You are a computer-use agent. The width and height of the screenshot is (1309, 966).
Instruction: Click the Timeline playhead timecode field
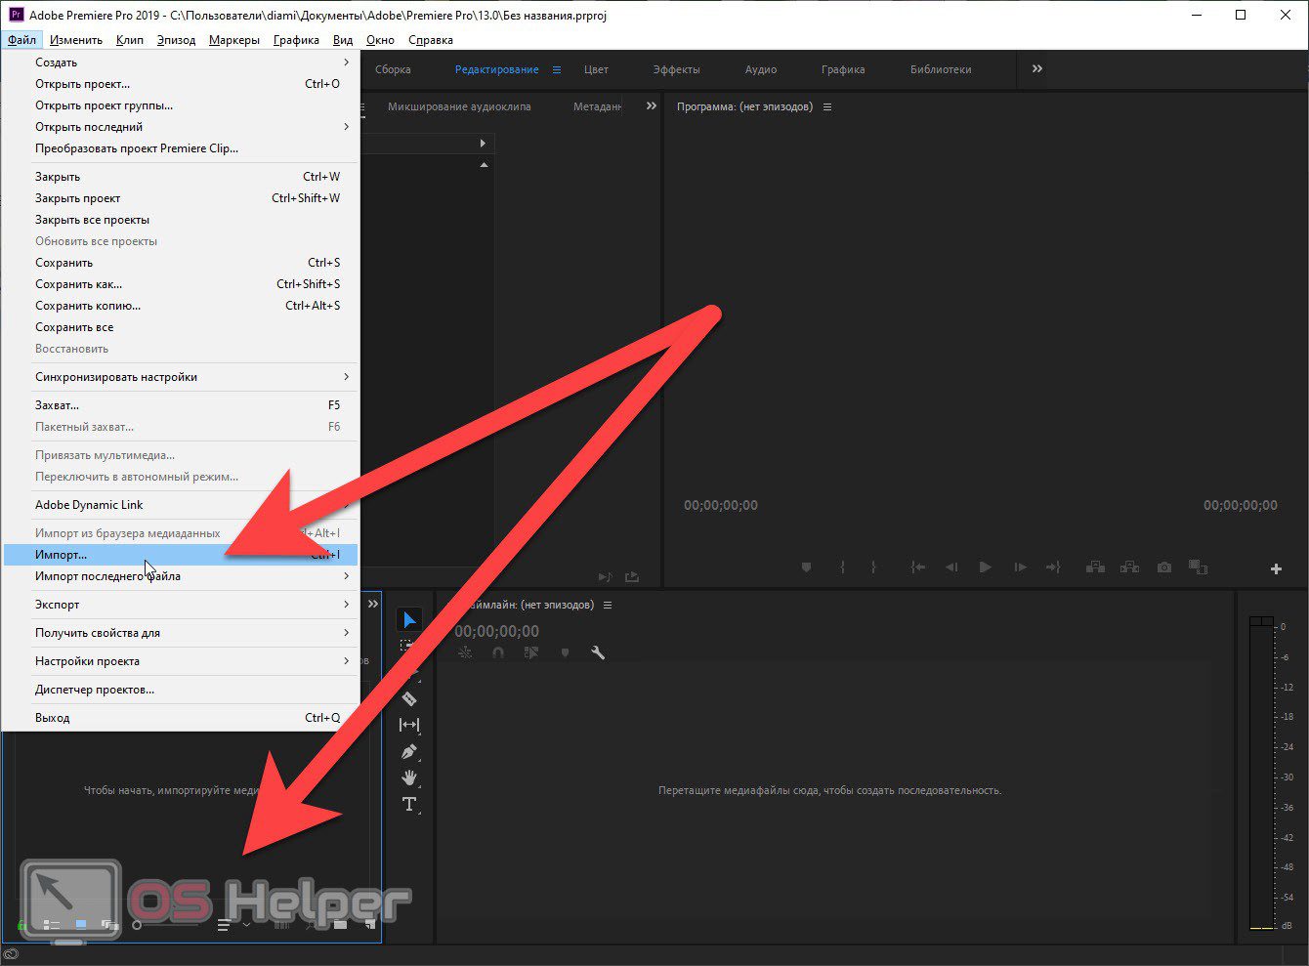[x=496, y=631]
